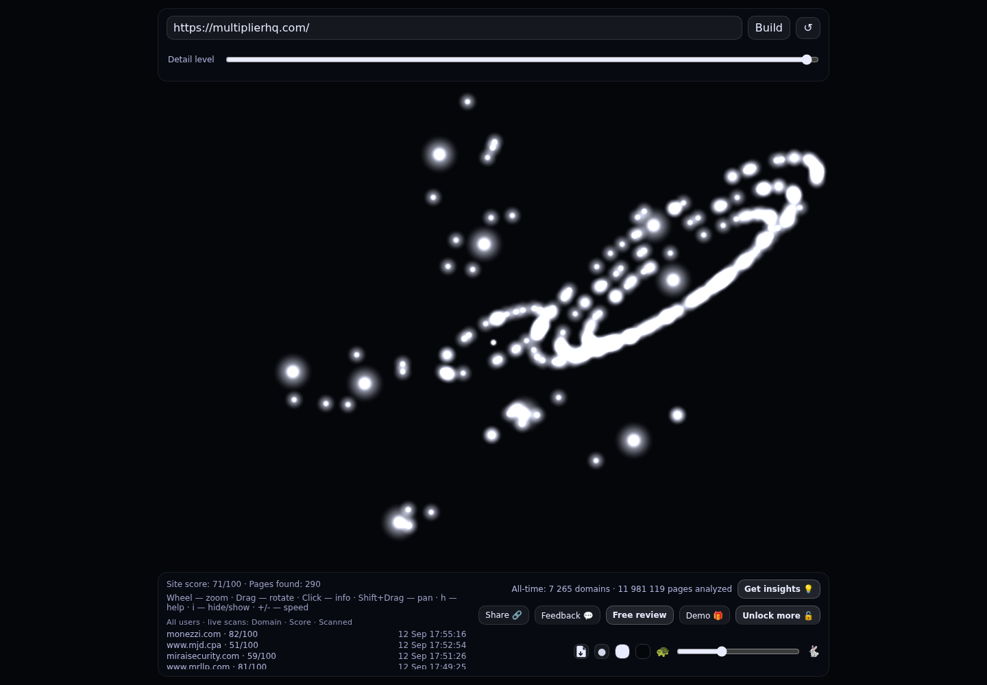Select the white color swatch
The width and height of the screenshot is (987, 685).
coord(622,651)
